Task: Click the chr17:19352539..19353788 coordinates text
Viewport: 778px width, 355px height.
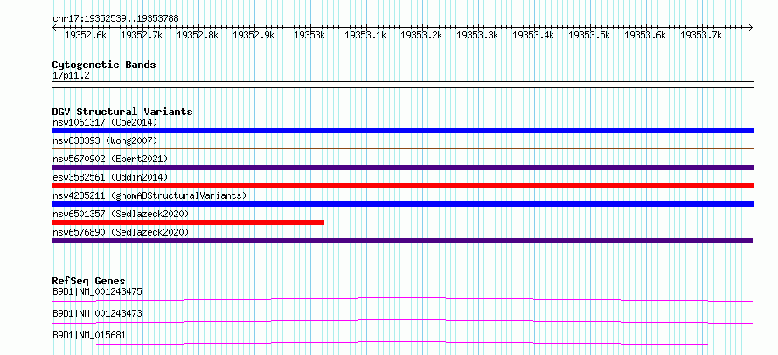Action: pyautogui.click(x=115, y=19)
